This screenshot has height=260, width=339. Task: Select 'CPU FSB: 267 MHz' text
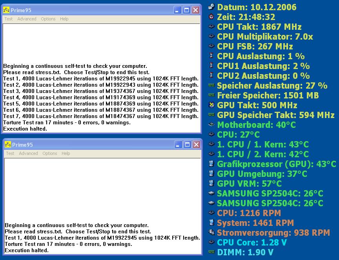(255, 46)
